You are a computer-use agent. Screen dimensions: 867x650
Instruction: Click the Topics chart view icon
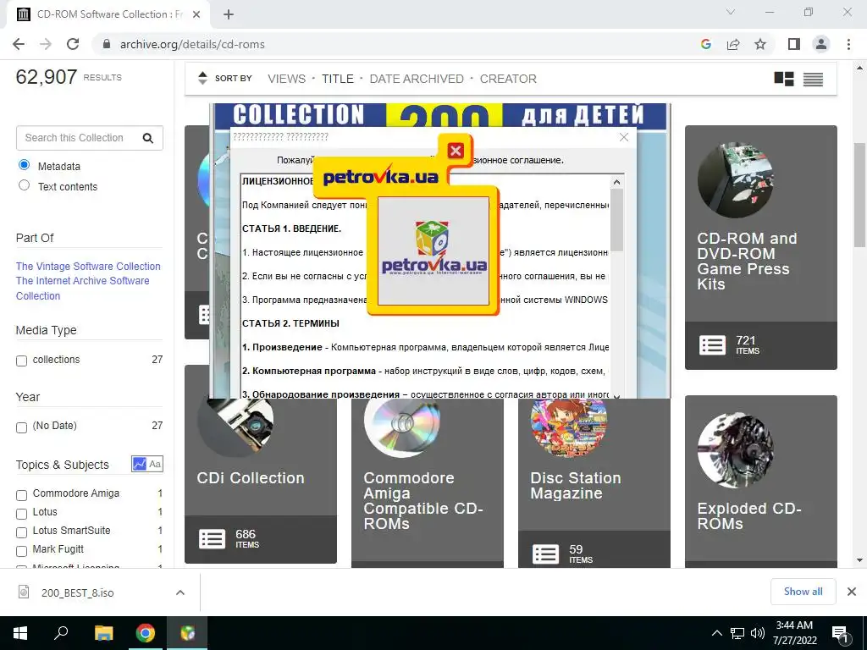click(x=139, y=464)
